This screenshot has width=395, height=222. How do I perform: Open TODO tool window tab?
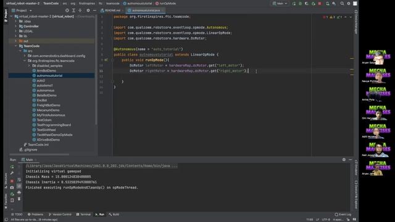[17, 215]
